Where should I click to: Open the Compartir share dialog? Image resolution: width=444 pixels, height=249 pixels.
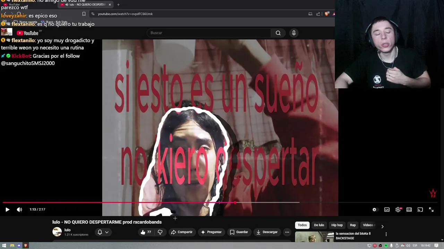181,232
